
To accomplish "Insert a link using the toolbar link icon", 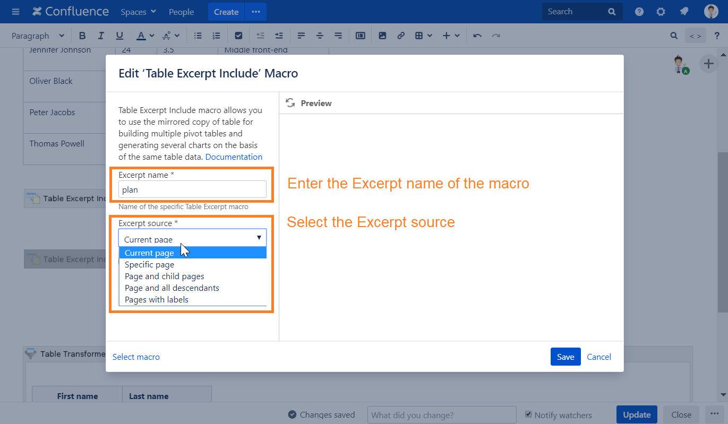I will [x=401, y=36].
